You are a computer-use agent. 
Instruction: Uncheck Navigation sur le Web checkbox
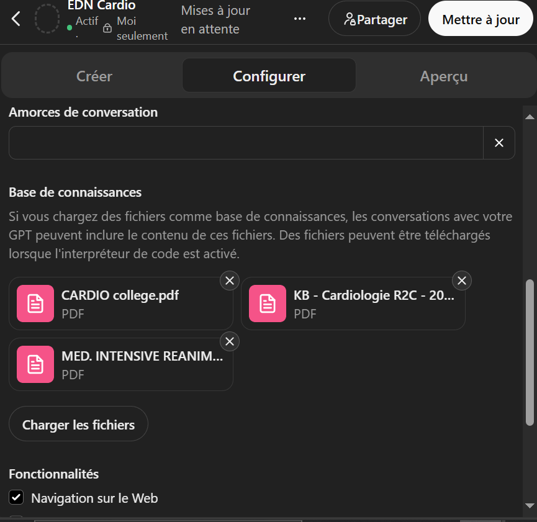tap(16, 498)
